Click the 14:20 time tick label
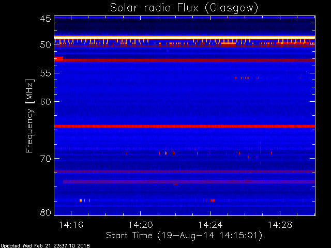This screenshot has height=248, width=331. click(141, 225)
